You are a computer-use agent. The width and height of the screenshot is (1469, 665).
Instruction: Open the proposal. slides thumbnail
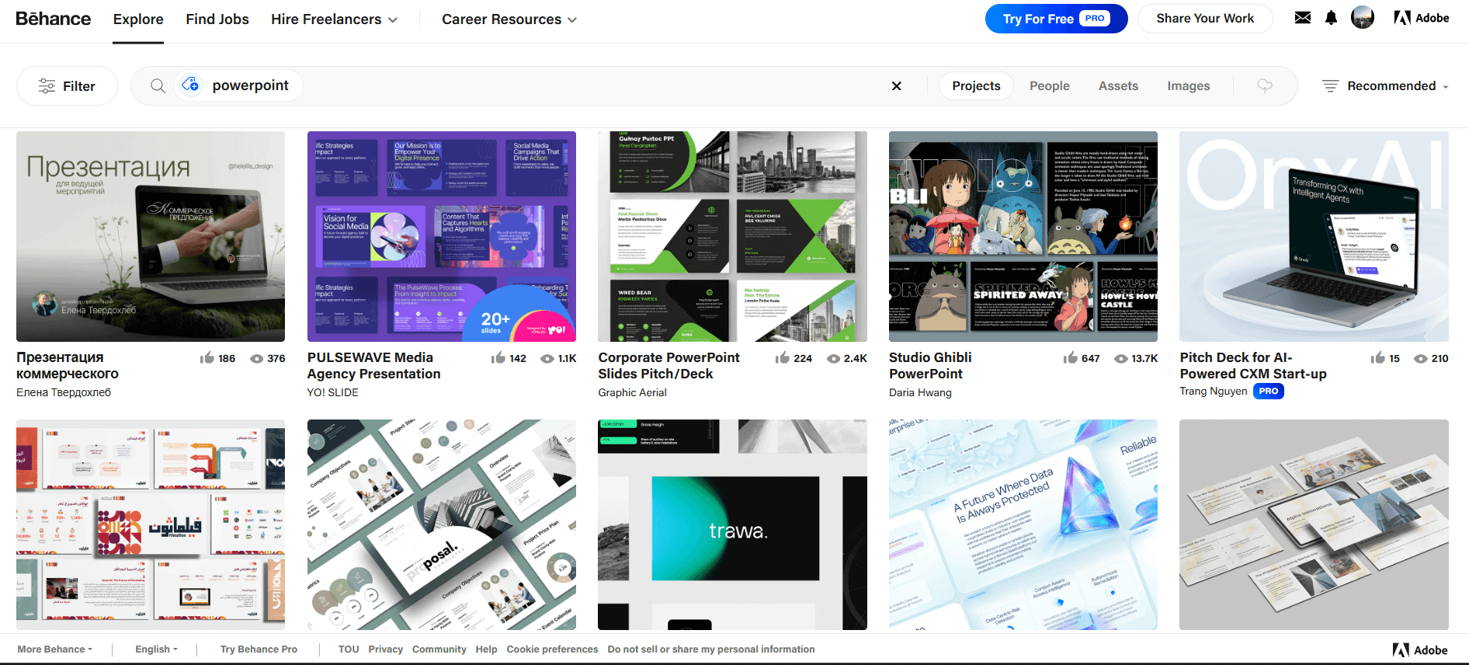(x=442, y=524)
